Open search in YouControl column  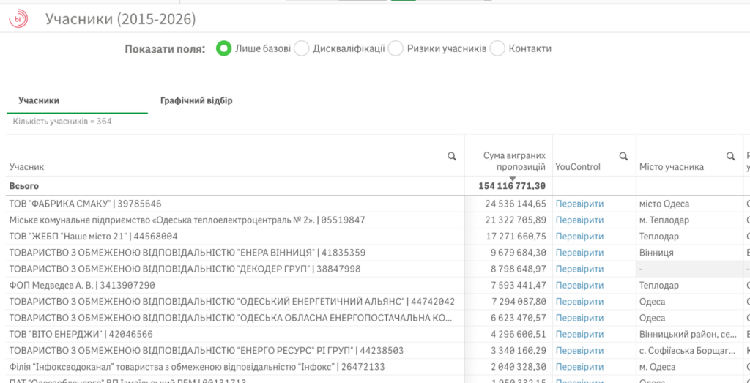623,156
